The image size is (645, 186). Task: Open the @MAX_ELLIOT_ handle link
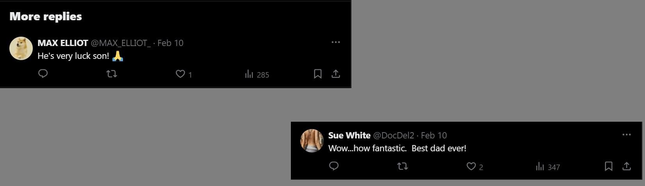point(121,43)
